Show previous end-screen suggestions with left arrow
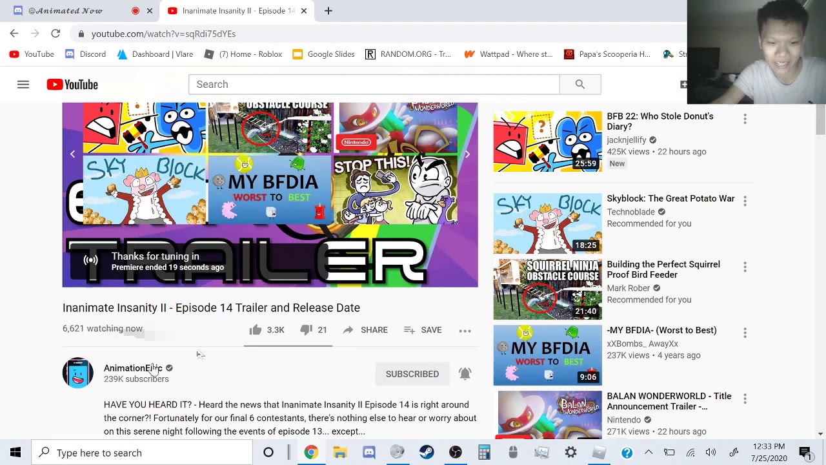 pyautogui.click(x=72, y=154)
